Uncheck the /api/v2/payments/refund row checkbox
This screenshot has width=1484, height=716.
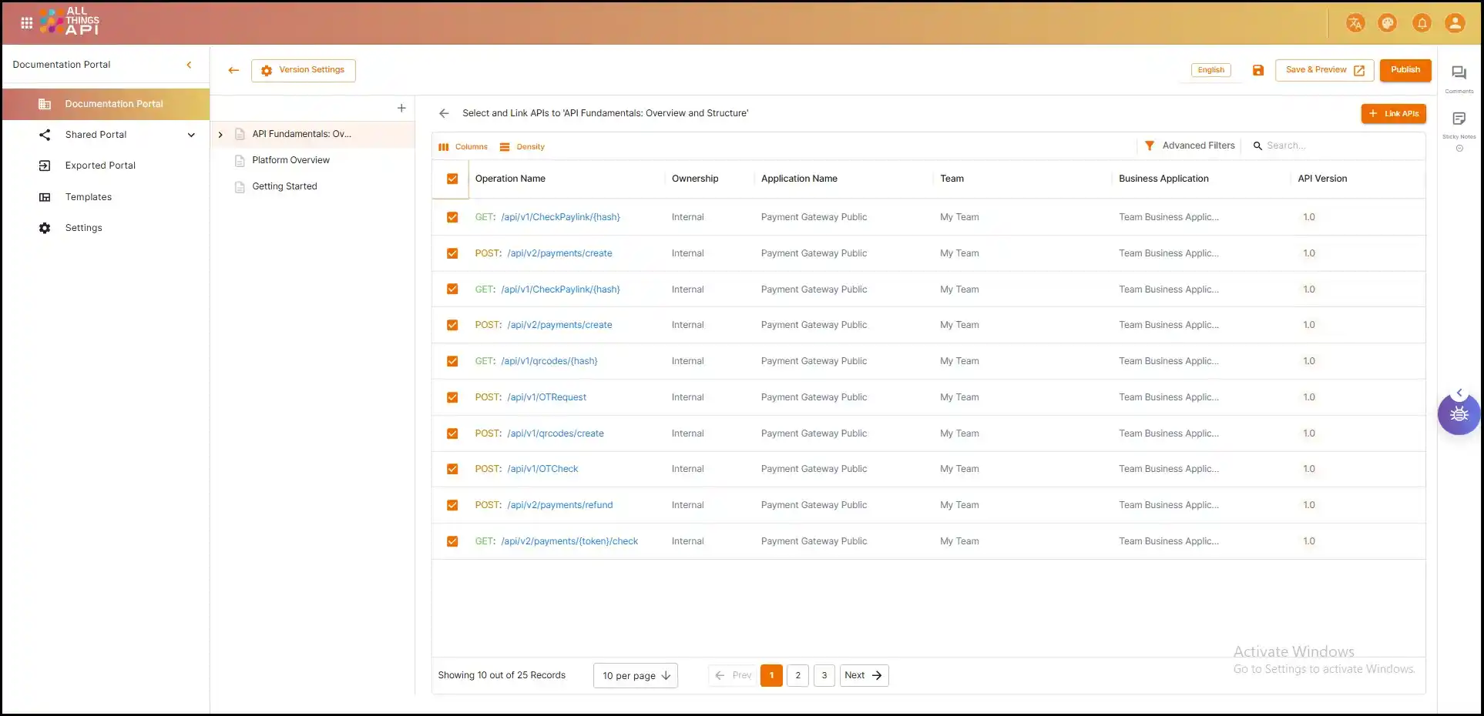coord(452,505)
